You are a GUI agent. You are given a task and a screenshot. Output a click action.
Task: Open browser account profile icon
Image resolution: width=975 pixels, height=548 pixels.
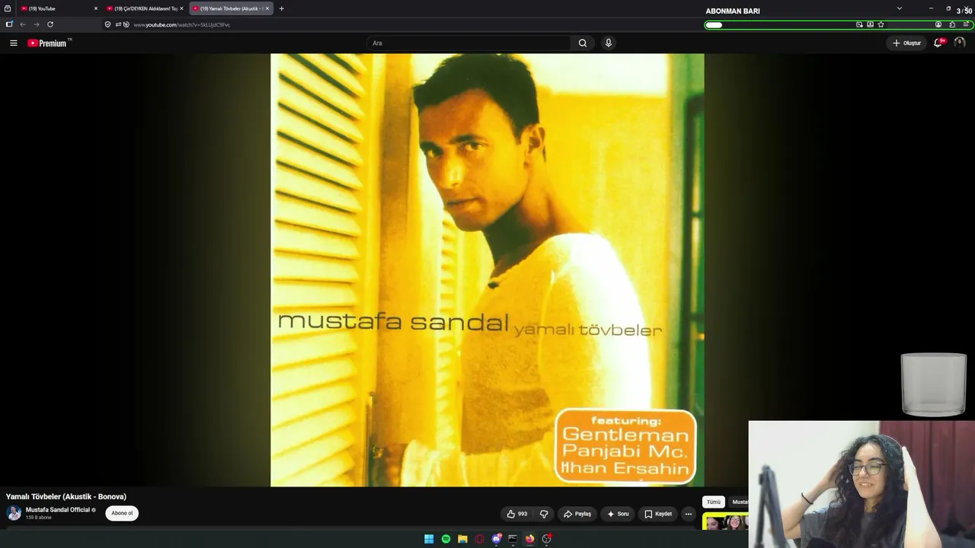click(x=938, y=24)
